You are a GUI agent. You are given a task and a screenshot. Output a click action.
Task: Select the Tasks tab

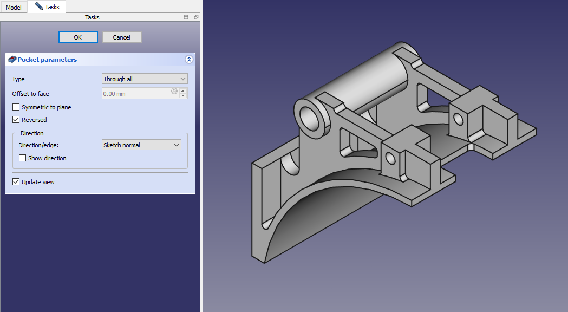click(x=51, y=7)
